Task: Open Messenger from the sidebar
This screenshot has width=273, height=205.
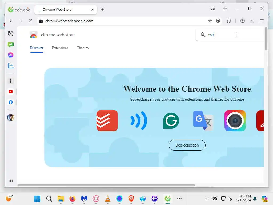Action: tap(11, 55)
